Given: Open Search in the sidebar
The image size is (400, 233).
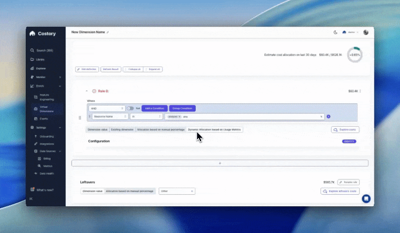Looking at the screenshot, I should pyautogui.click(x=42, y=50).
